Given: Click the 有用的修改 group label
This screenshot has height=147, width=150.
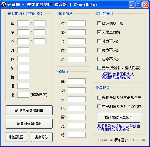Looking at the screenshot, I should point(104,14).
